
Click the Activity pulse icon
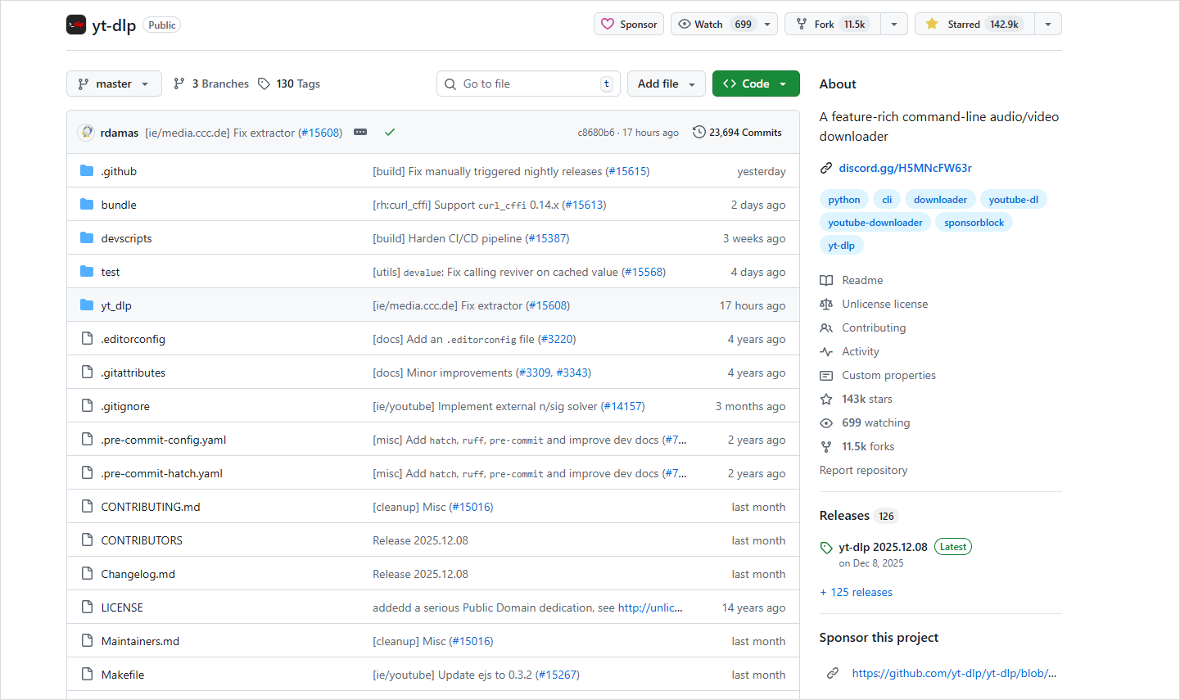click(826, 351)
